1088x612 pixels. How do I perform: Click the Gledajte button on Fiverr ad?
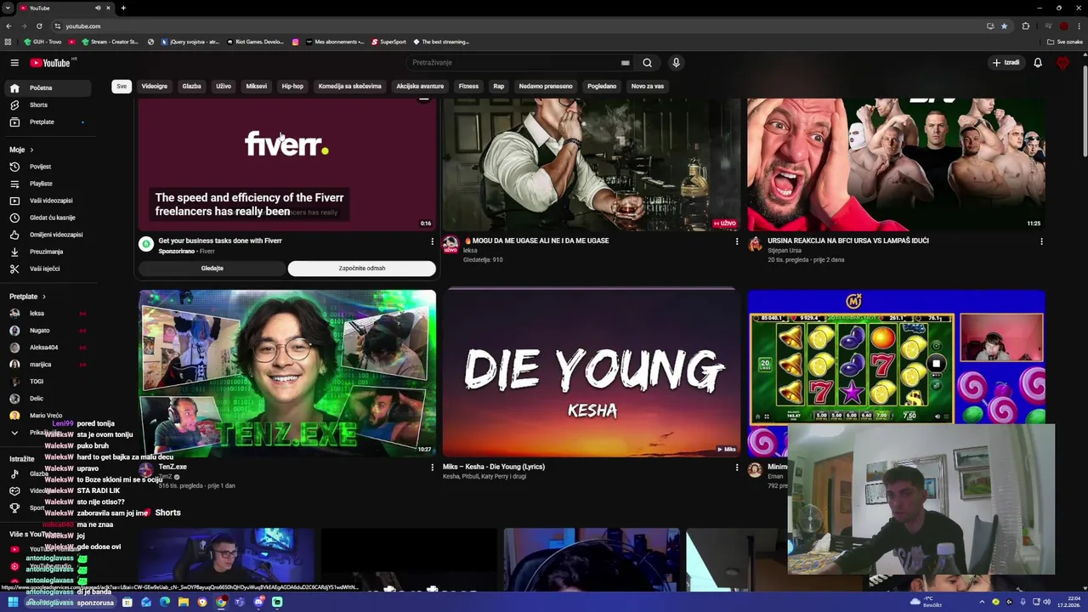click(x=212, y=269)
